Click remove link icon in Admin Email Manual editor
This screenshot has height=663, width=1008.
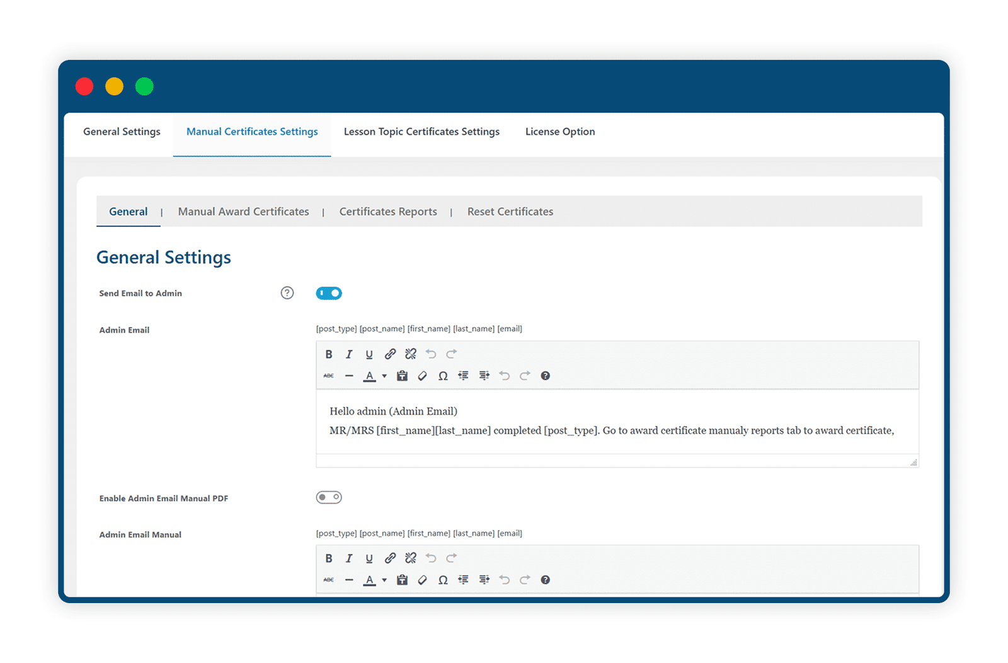[x=411, y=558]
